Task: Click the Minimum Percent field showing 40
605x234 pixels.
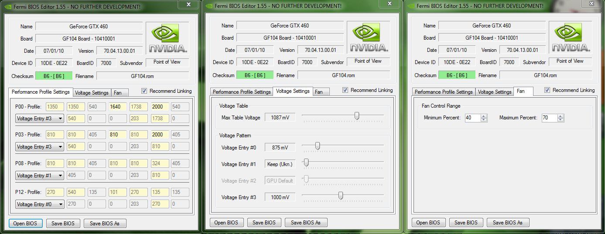Action: click(x=472, y=118)
